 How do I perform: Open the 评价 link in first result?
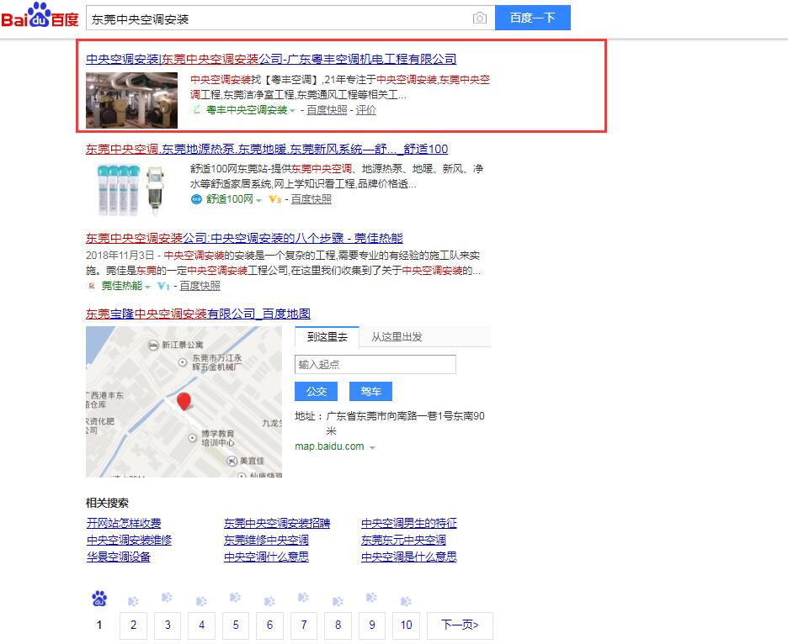pos(366,110)
